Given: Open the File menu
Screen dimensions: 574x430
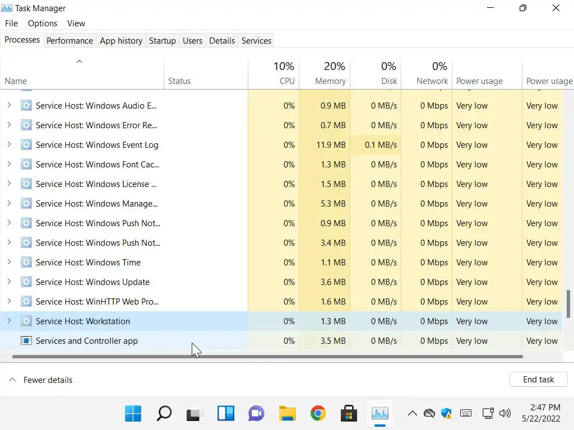Looking at the screenshot, I should pyautogui.click(x=11, y=24).
